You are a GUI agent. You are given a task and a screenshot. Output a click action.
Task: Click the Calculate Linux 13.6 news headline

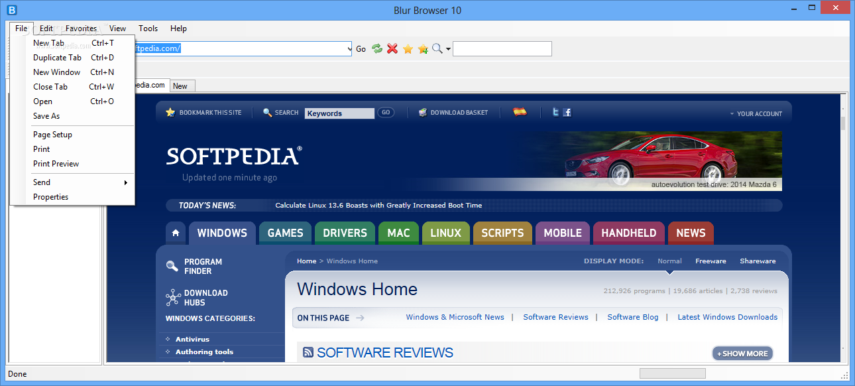[x=378, y=206]
